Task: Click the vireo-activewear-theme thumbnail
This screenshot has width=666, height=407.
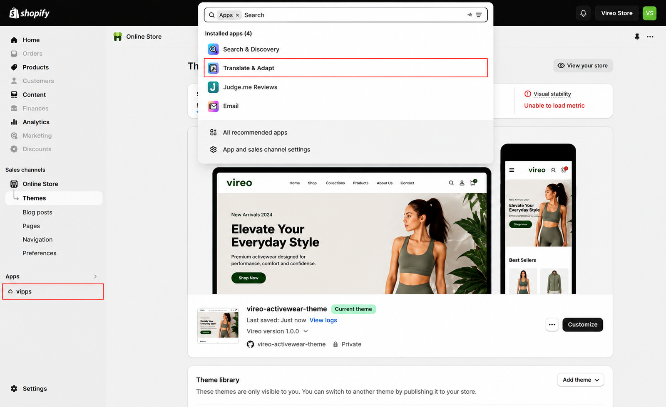Action: coord(218,326)
